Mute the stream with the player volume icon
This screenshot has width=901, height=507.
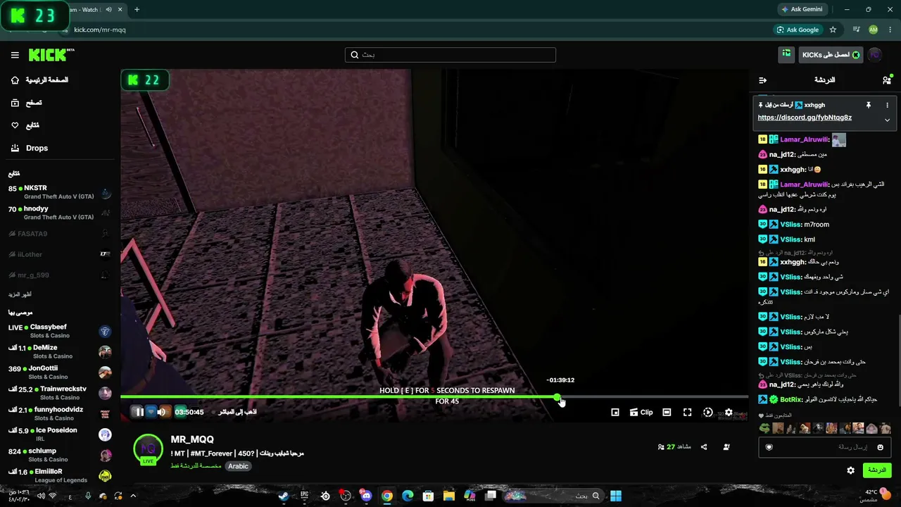(x=162, y=412)
